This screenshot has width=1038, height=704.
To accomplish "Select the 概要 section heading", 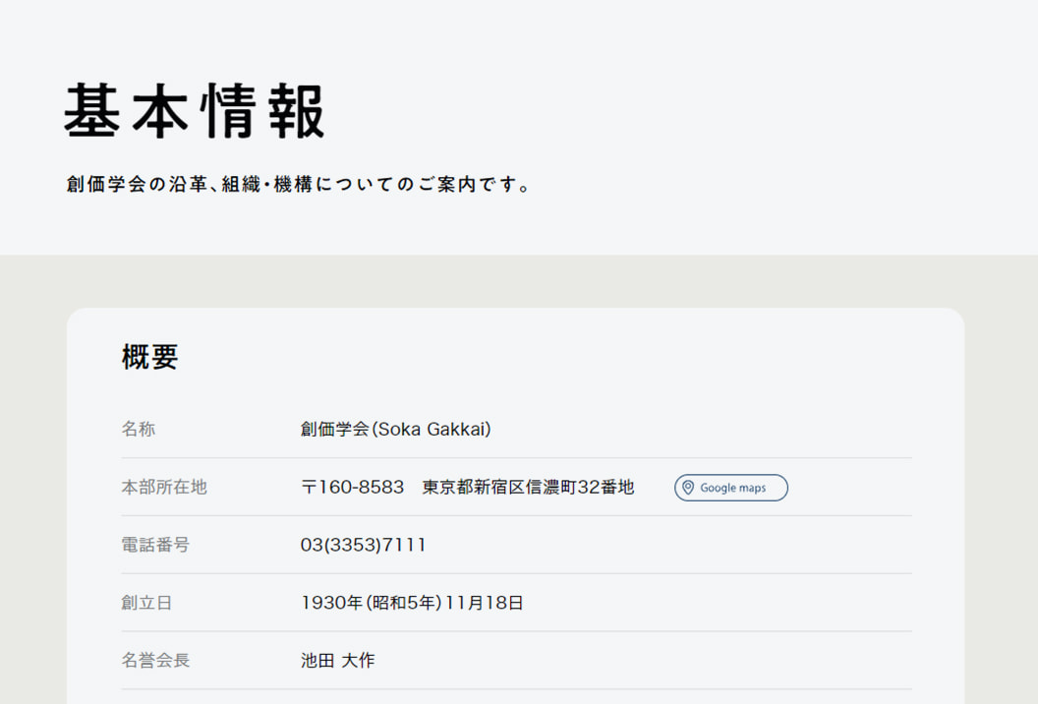I will pyautogui.click(x=149, y=357).
